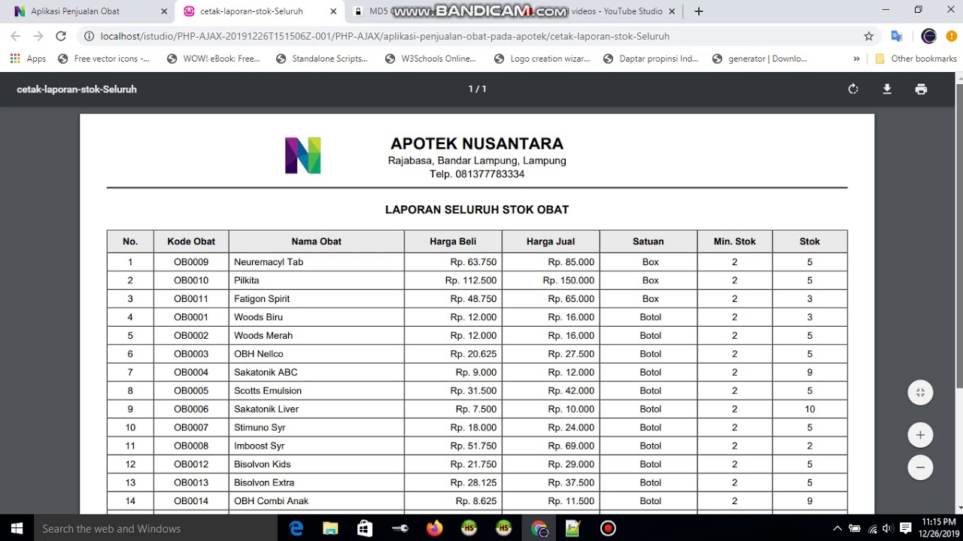The height and width of the screenshot is (541, 963).
Task: Click the APOTEK NUSANTARA logo image
Action: click(303, 156)
